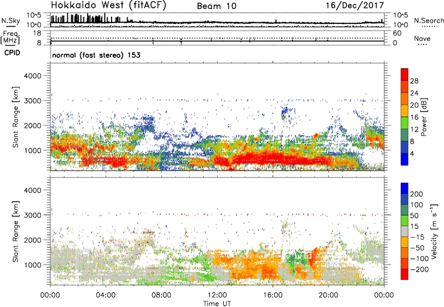Click the '3000' tick on the velocity panel
This screenshot has height=307, width=444.
(x=33, y=215)
